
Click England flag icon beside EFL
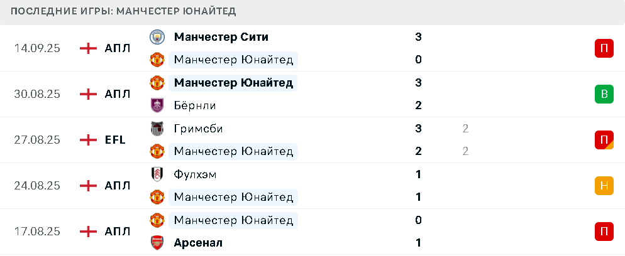[x=89, y=140]
